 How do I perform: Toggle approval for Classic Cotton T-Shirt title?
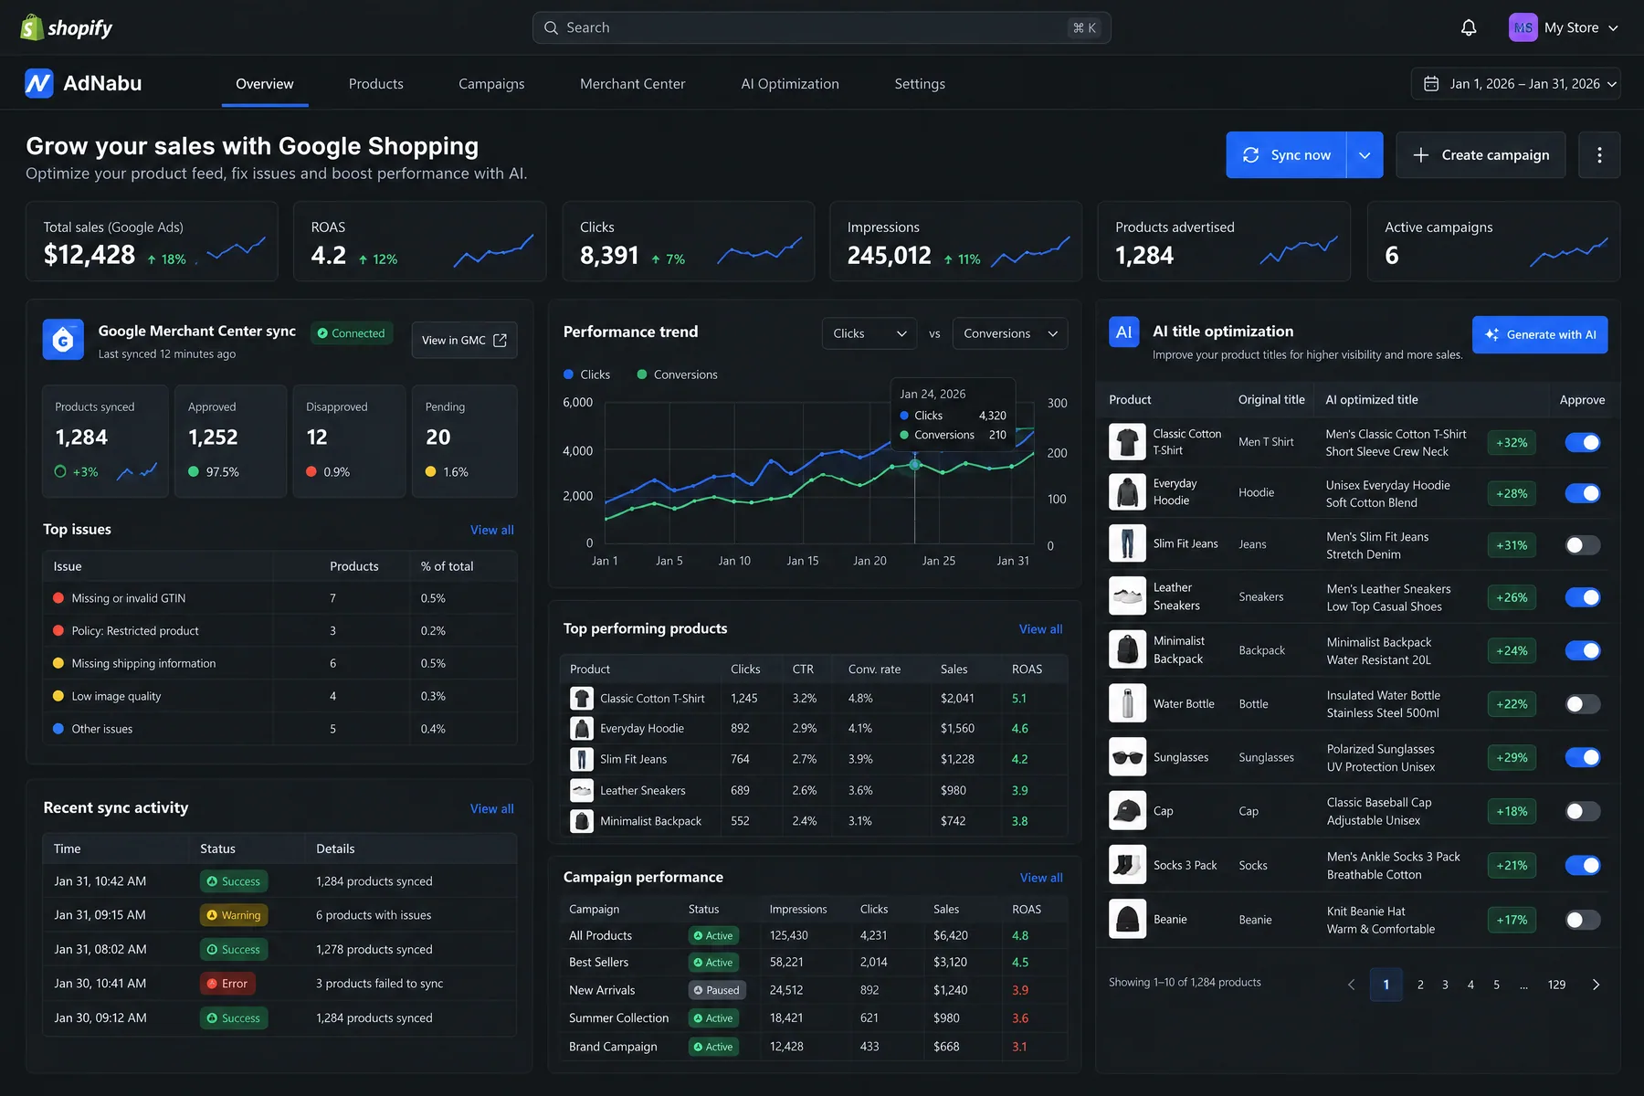click(1583, 442)
